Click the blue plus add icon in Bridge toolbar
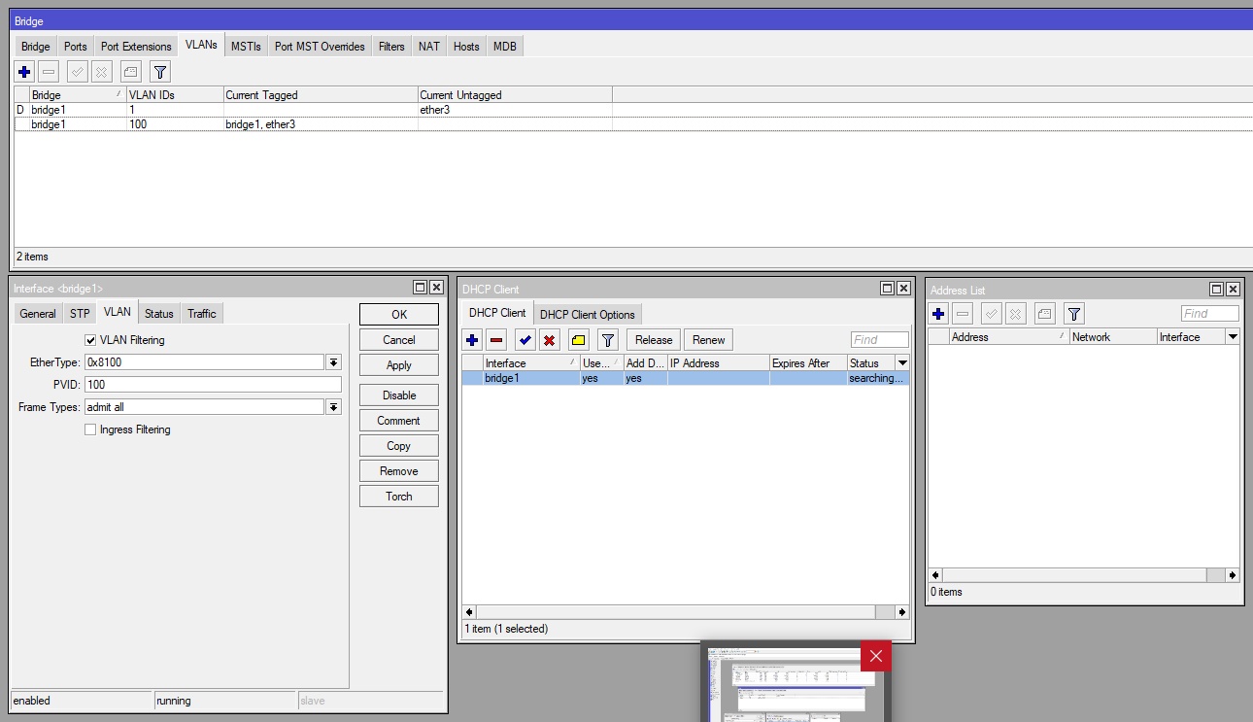Image resolution: width=1253 pixels, height=722 pixels. click(24, 72)
